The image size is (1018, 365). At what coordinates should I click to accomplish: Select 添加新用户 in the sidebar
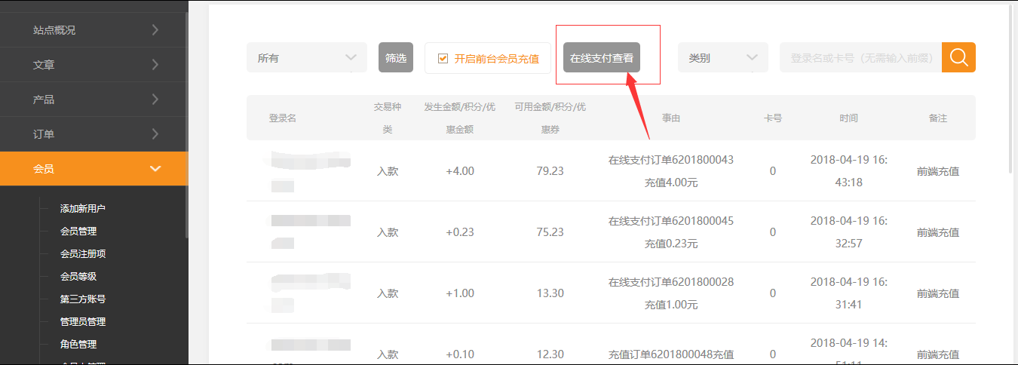coord(83,208)
